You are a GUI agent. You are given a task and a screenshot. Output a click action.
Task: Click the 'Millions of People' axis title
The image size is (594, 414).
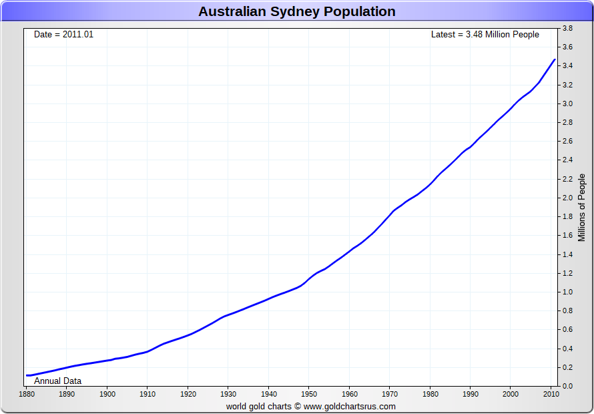coord(581,208)
